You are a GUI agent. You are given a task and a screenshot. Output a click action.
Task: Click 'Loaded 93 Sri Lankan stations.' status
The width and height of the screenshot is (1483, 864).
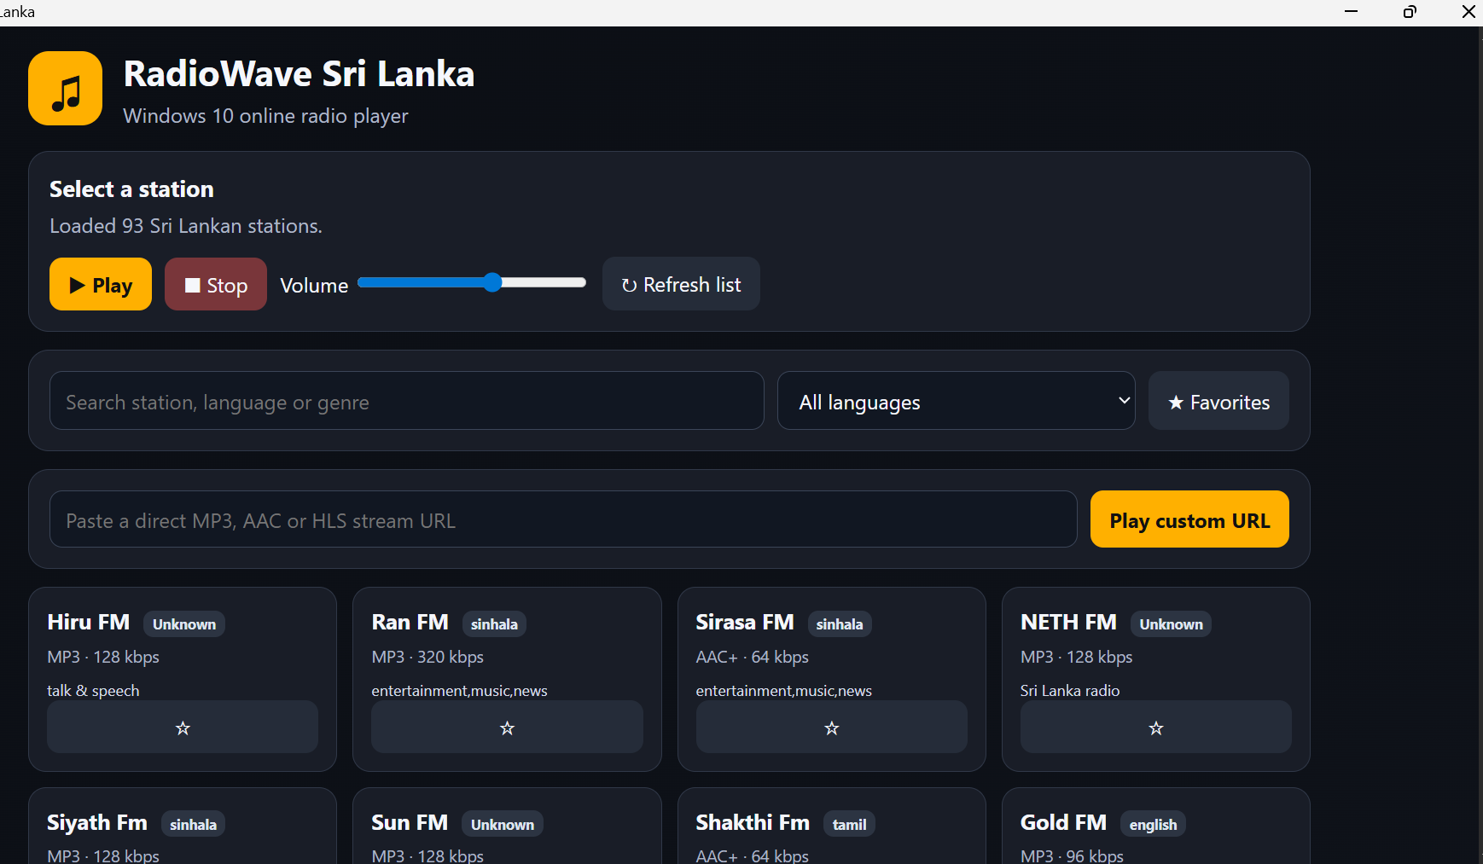(x=186, y=226)
